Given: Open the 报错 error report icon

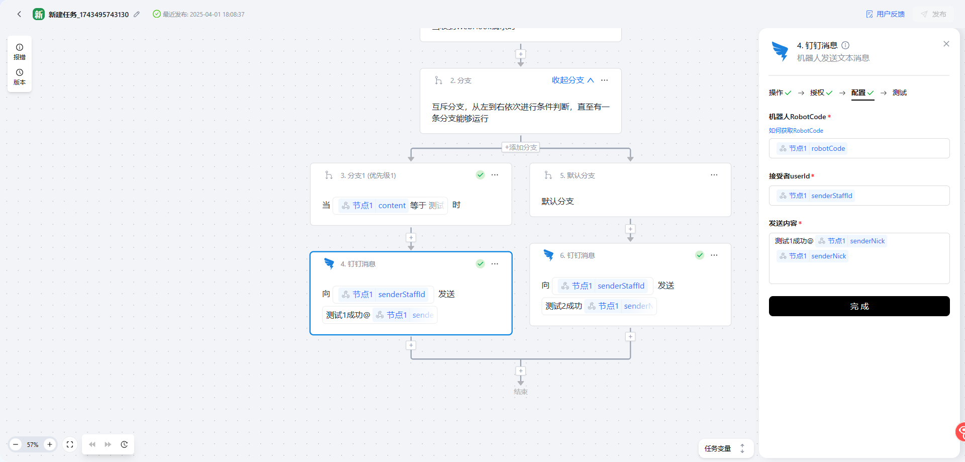Looking at the screenshot, I should (x=20, y=52).
